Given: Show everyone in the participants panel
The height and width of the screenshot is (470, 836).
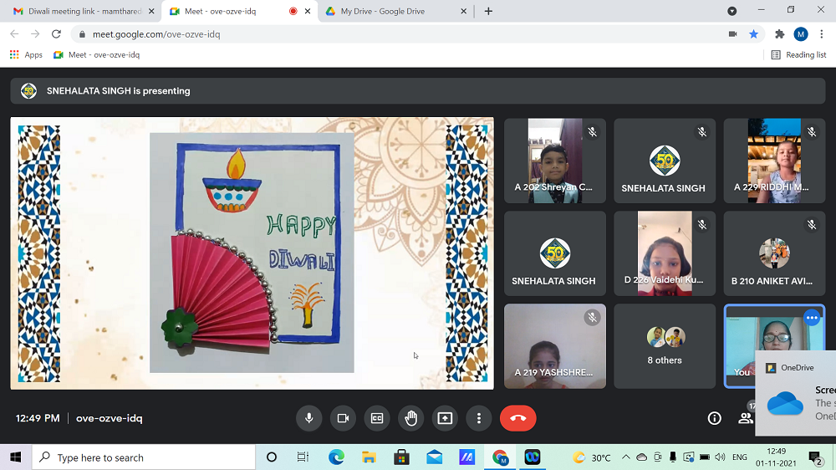Looking at the screenshot, I should click(745, 418).
